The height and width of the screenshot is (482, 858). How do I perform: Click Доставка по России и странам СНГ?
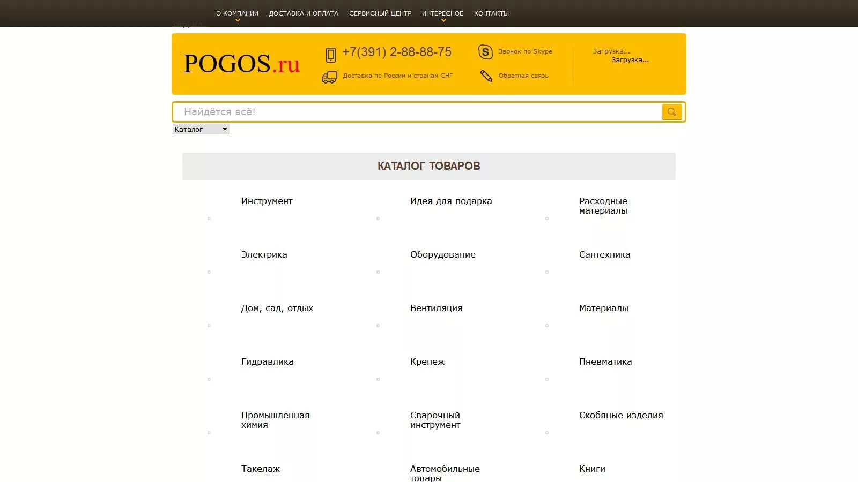coord(398,76)
